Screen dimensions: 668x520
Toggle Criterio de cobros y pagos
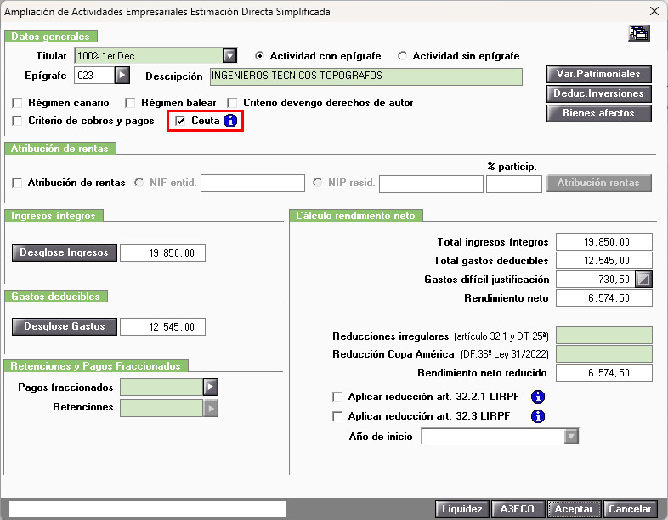pyautogui.click(x=17, y=121)
